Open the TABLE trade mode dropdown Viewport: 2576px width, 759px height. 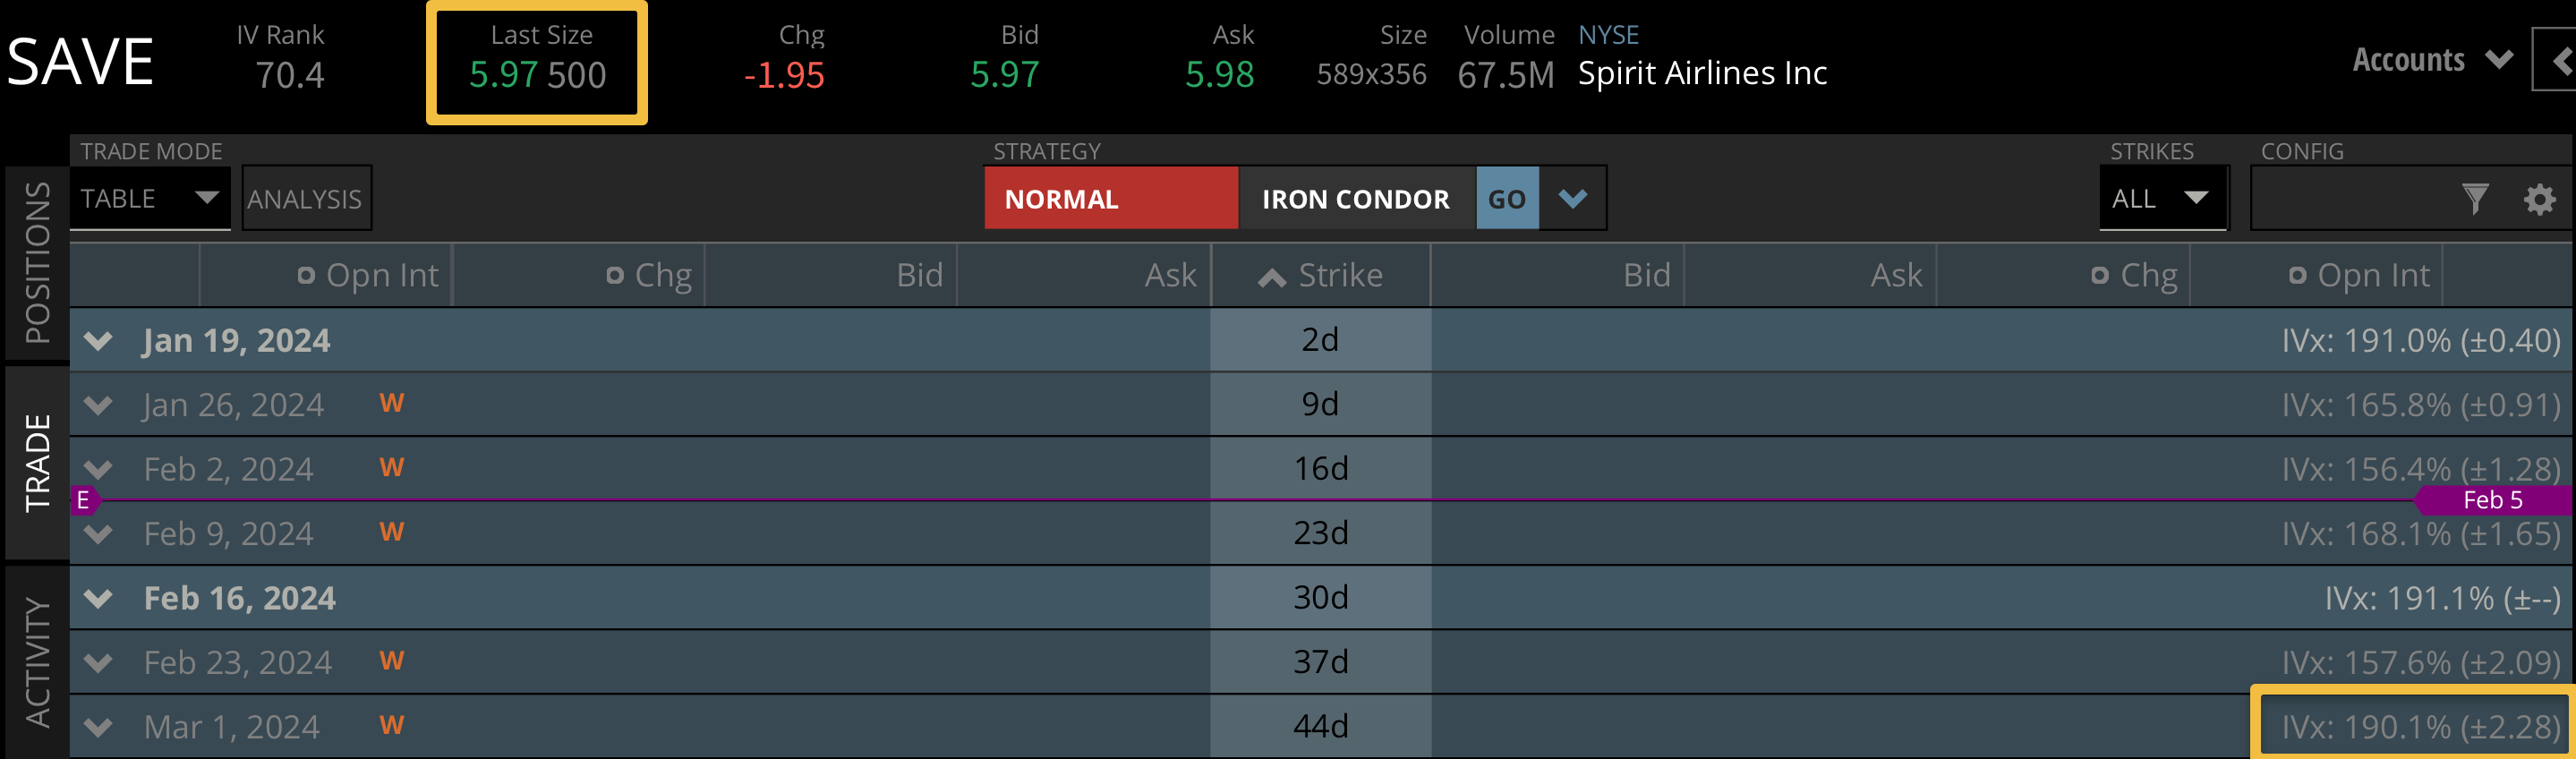tap(150, 198)
